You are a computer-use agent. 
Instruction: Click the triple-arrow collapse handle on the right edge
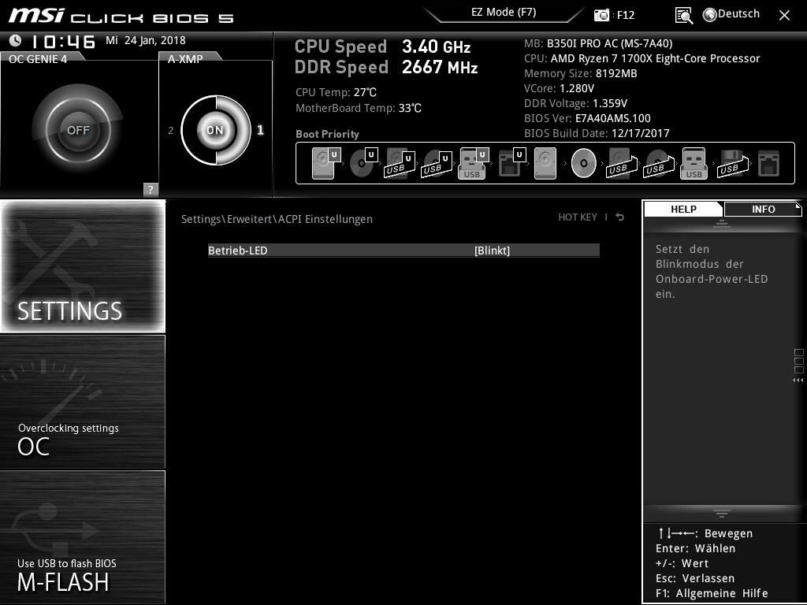coord(798,380)
